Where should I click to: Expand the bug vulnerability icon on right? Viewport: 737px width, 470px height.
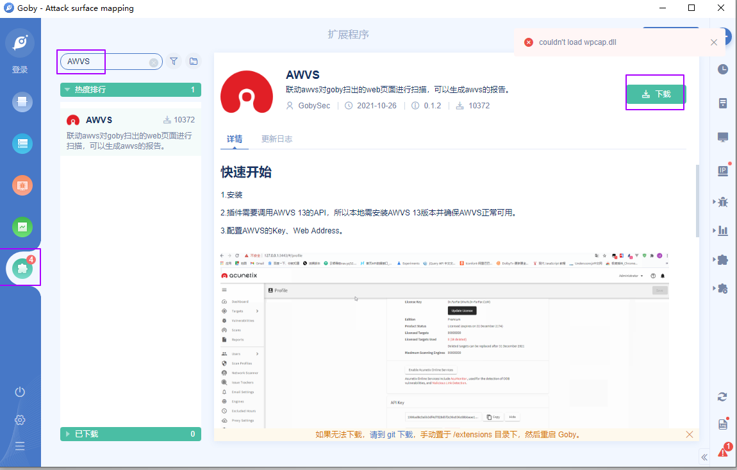pos(723,202)
